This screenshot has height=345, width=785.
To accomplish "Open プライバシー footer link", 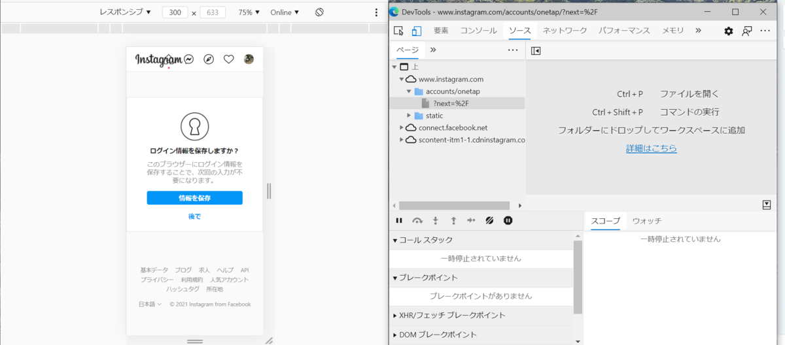I will (157, 280).
